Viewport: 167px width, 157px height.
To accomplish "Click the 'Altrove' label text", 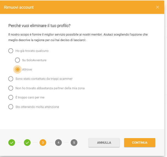I will tap(27, 69).
